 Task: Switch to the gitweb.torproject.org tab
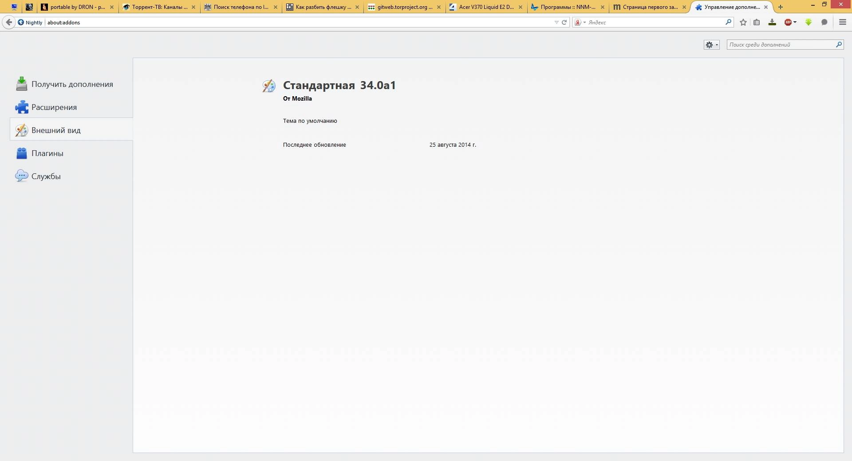(x=404, y=7)
